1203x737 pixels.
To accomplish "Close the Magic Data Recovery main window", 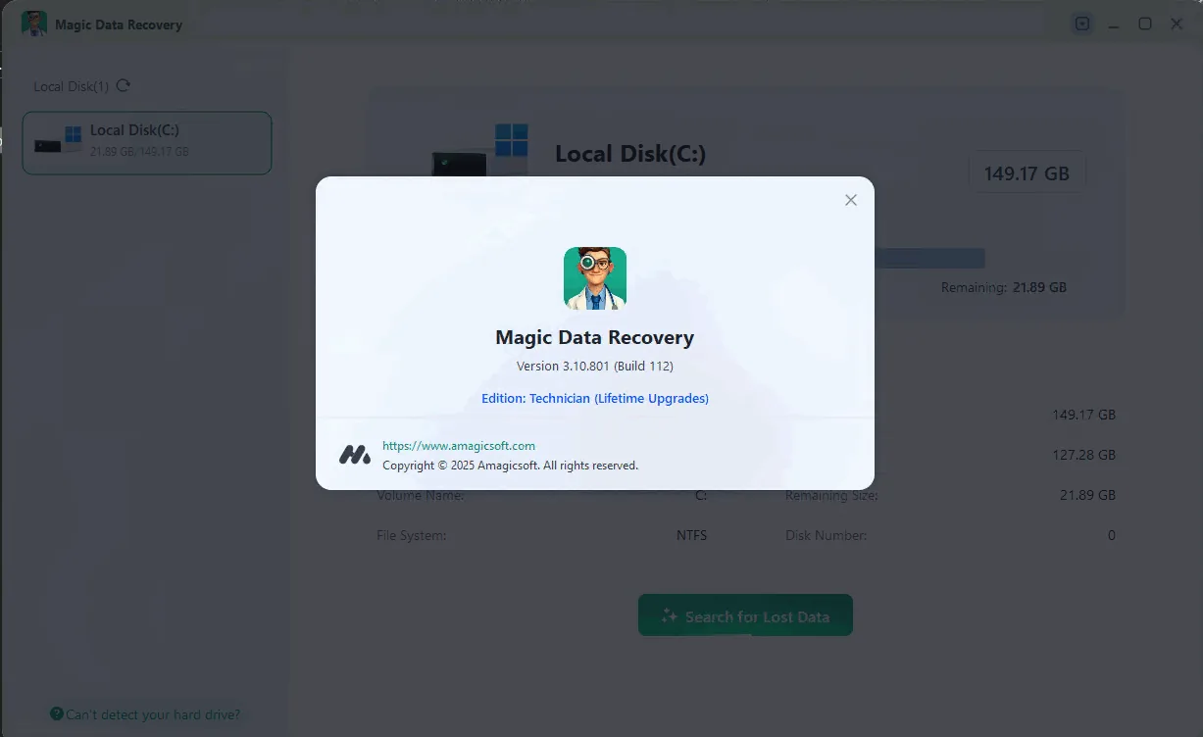I will [x=1177, y=24].
